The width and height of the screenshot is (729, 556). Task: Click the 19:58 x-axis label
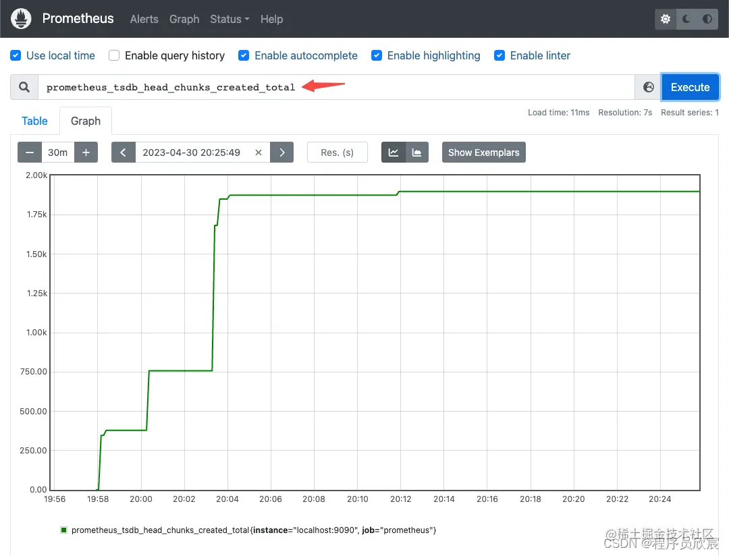point(98,499)
